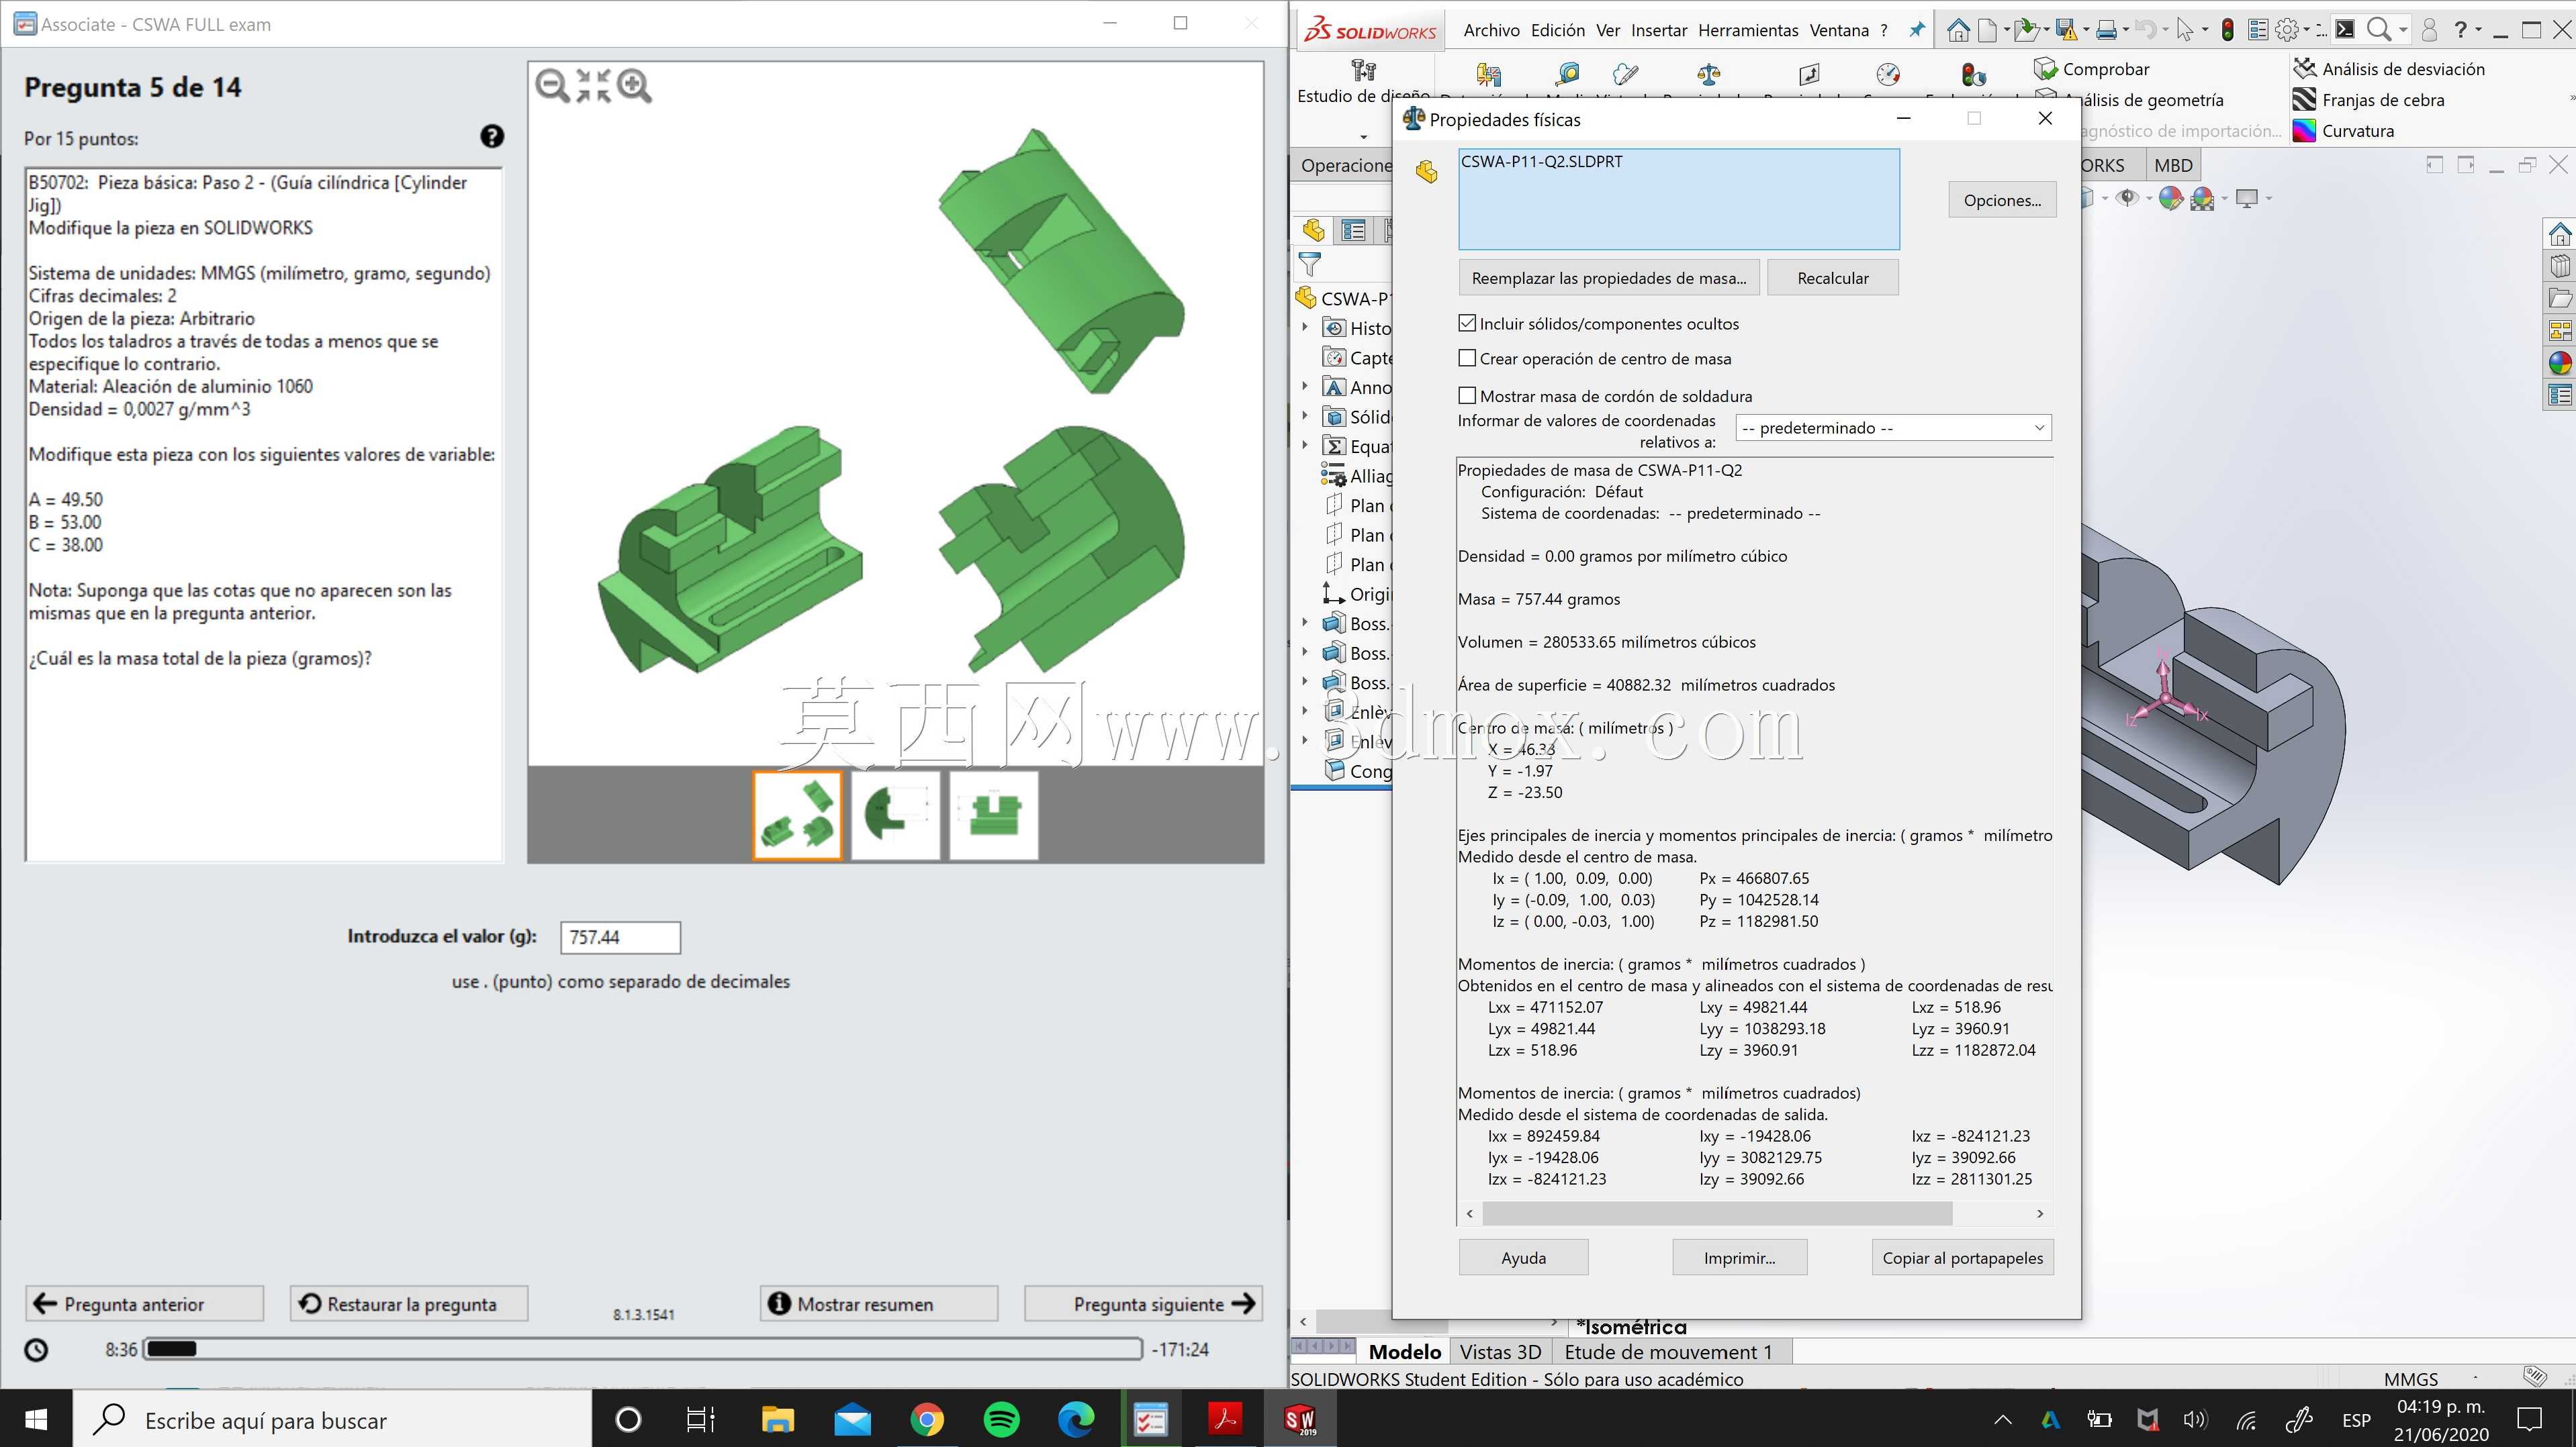This screenshot has height=1447, width=2576.
Task: Expand the Histo tree node
Action: click(1304, 327)
